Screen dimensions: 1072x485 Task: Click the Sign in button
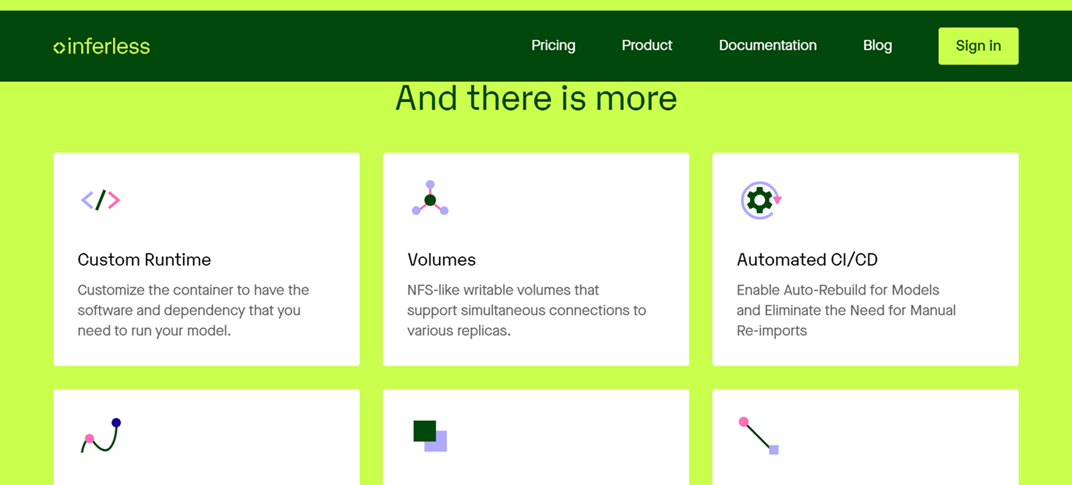pos(978,46)
